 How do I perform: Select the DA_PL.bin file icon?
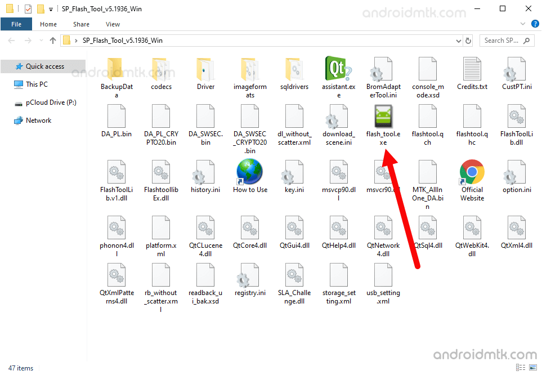point(116,116)
